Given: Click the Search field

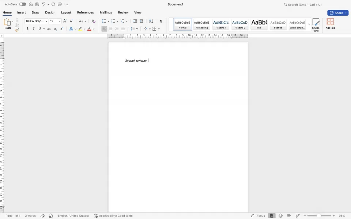Looking at the screenshot, I should pos(303,4).
